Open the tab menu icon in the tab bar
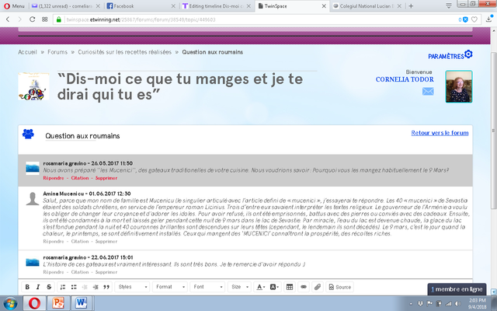 [x=449, y=6]
